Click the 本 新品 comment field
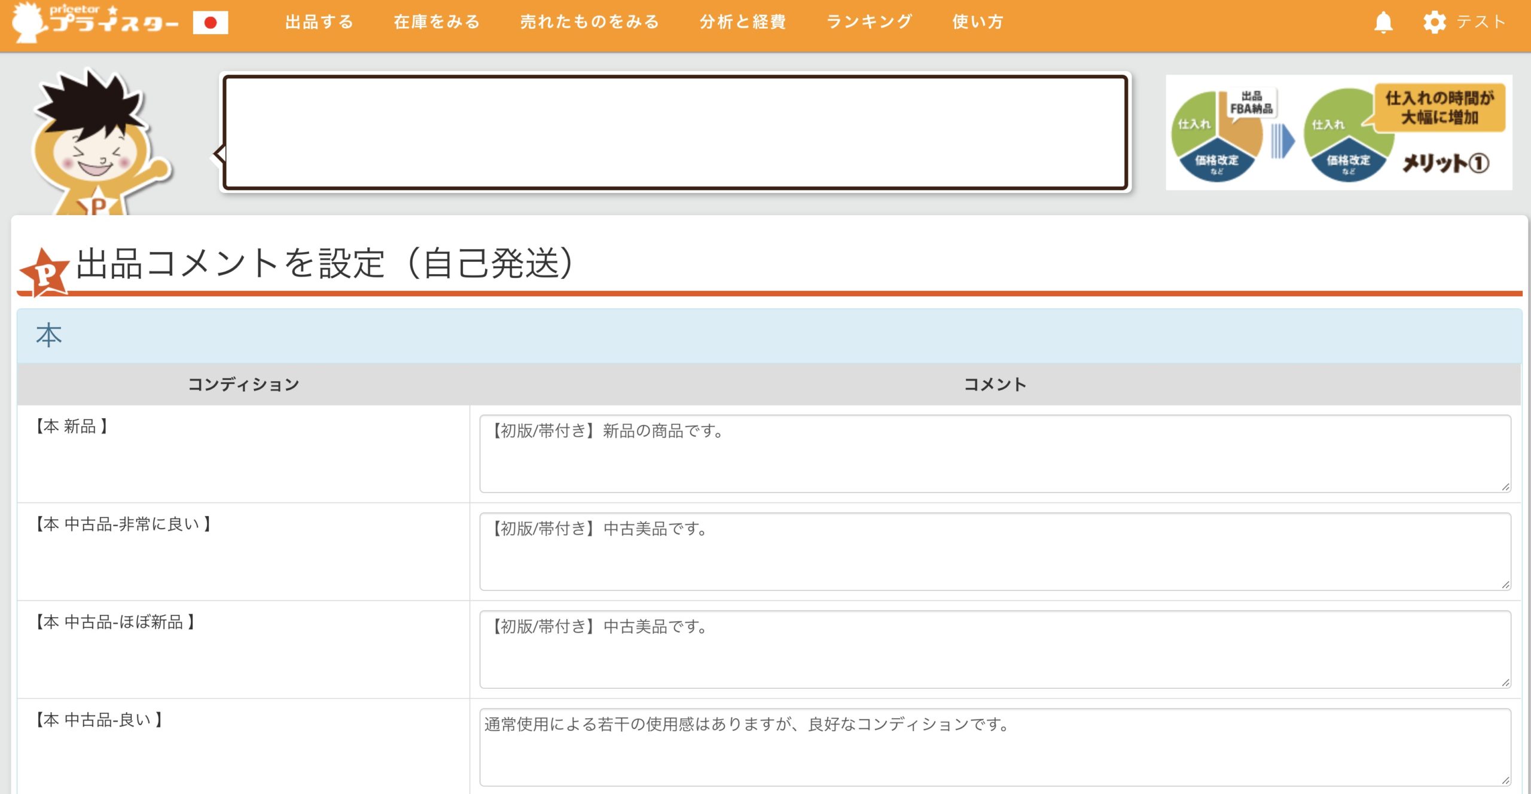1531x794 pixels. [995, 454]
